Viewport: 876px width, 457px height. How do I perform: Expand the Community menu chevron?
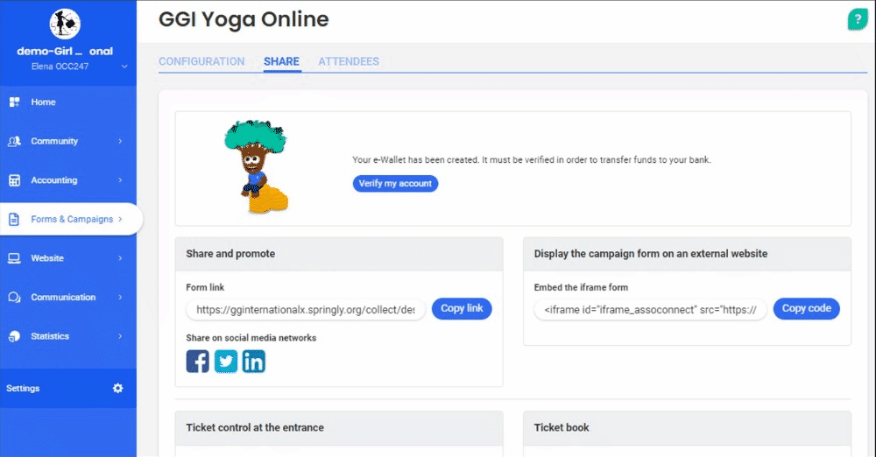120,141
